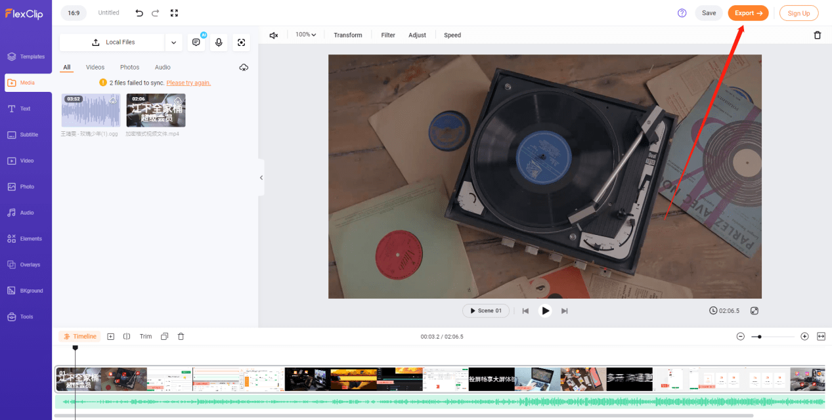The image size is (832, 420).
Task: Click the 'Please try again' link
Action: 188,83
